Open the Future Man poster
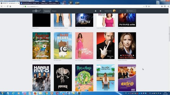The width and height of the screenshot is (170, 95). 127,20
